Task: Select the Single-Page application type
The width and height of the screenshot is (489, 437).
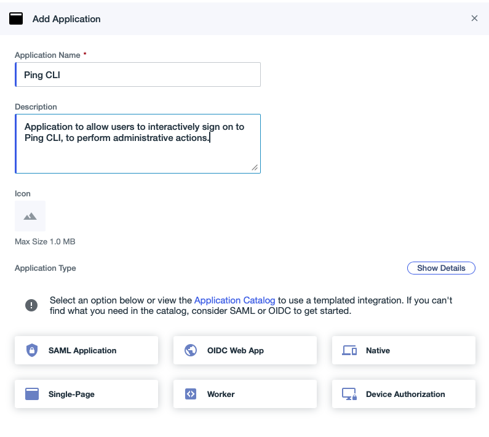Action: (86, 394)
